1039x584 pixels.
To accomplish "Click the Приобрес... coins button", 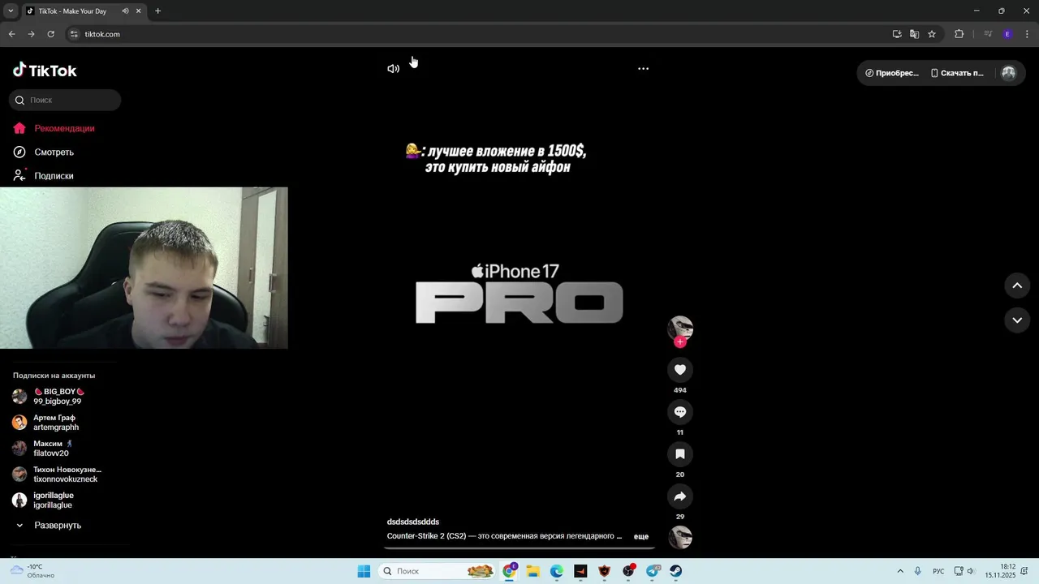I will pos(892,73).
